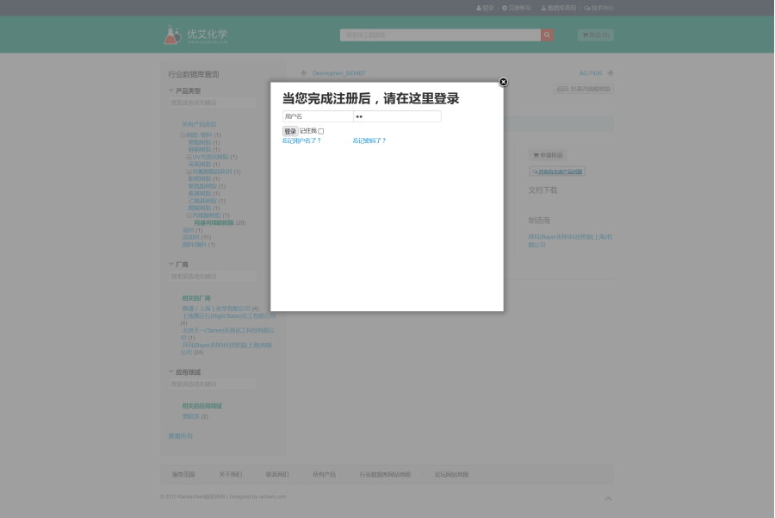This screenshot has height=518, width=775.
Task: Open 技术中心 via its speech-bubble icon
Action: click(585, 8)
